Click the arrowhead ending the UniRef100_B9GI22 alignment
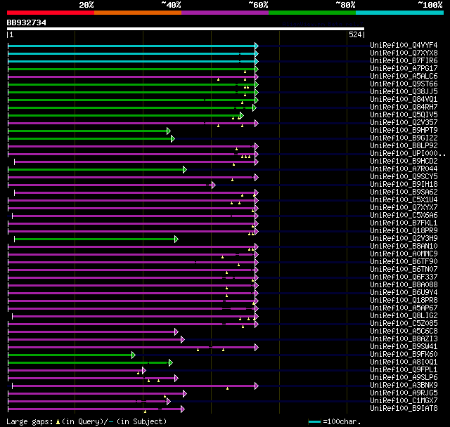Viewport: 450px width, 427px height. (x=173, y=138)
